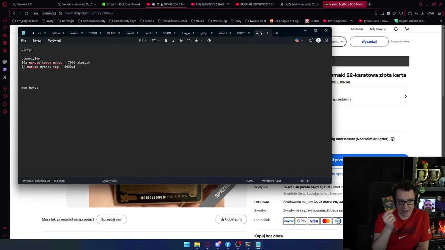Insert a link in Notepad
Image resolution: width=445 pixels, height=250 pixels.
tap(188, 40)
